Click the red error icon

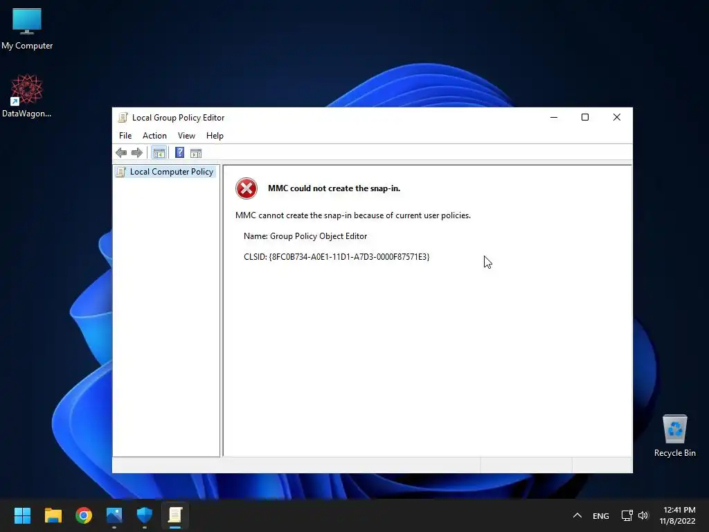point(246,188)
